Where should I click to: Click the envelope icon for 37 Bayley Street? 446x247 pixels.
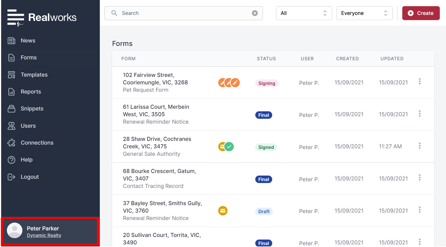pos(223,211)
